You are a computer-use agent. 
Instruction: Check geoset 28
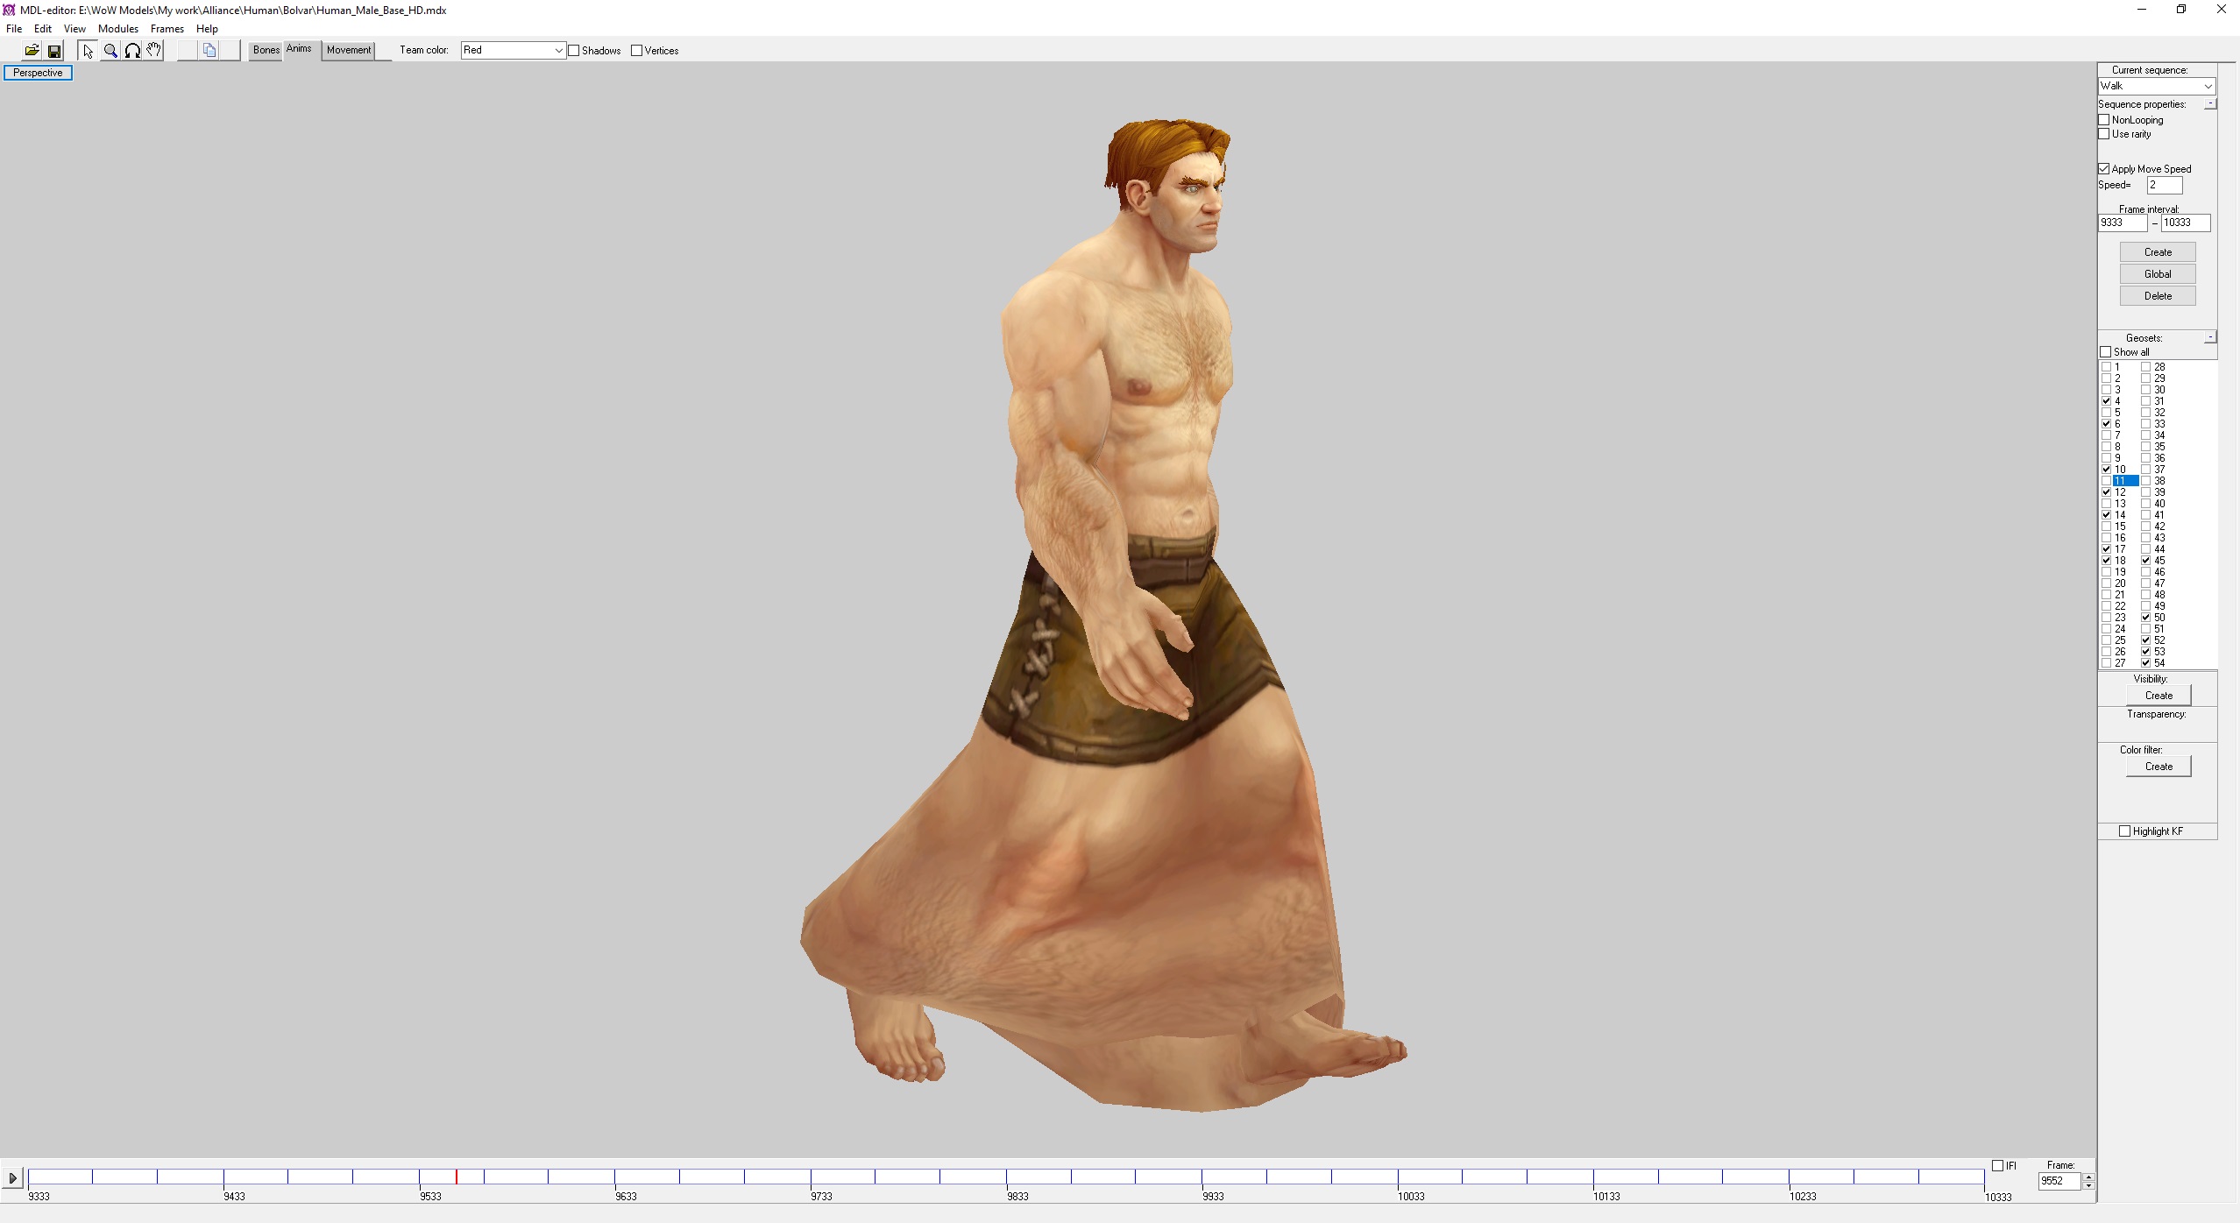(x=2146, y=367)
